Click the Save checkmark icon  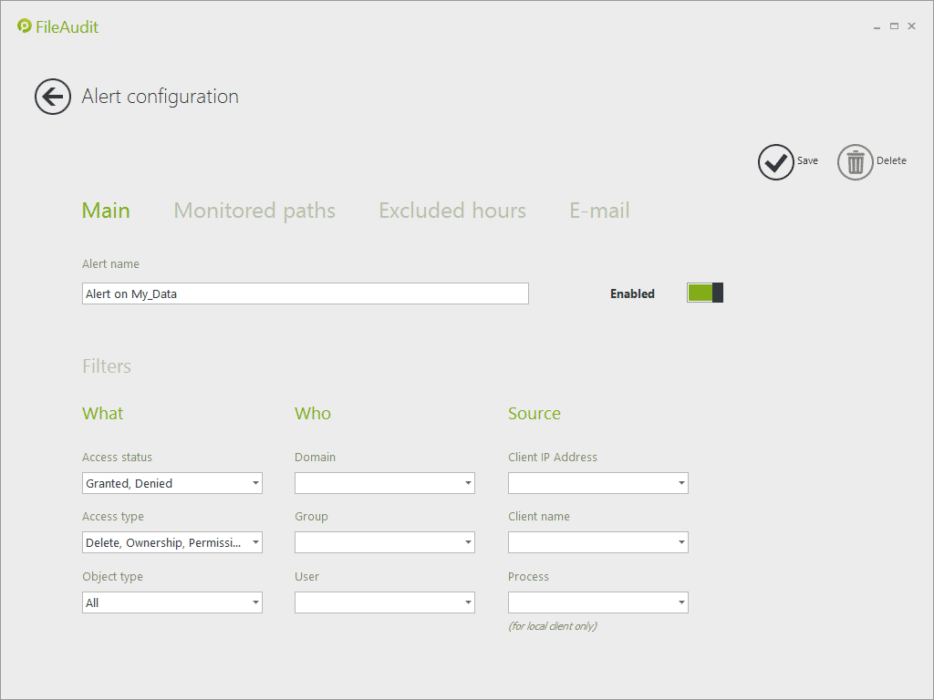click(x=775, y=162)
